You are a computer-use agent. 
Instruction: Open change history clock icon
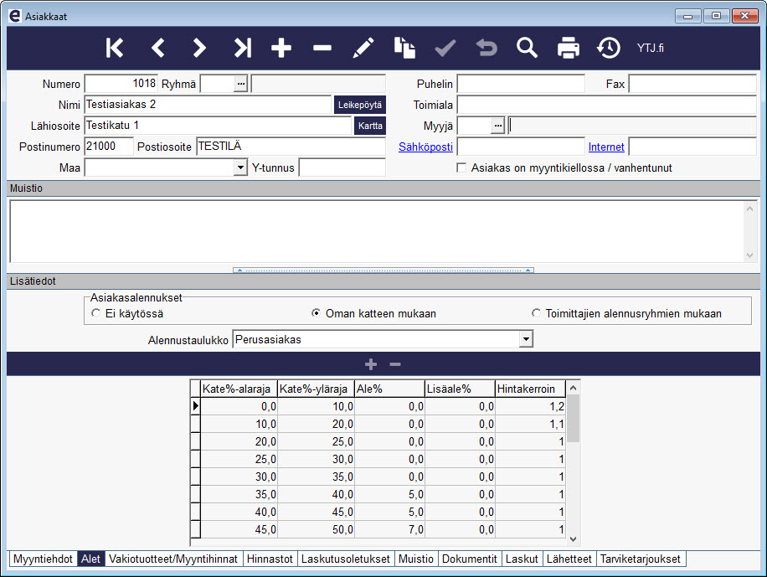(x=609, y=48)
